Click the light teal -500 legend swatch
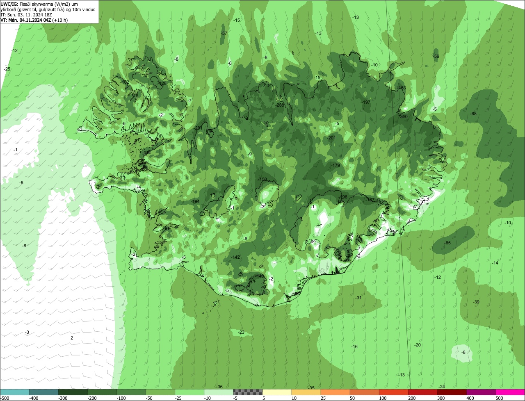 15,392
